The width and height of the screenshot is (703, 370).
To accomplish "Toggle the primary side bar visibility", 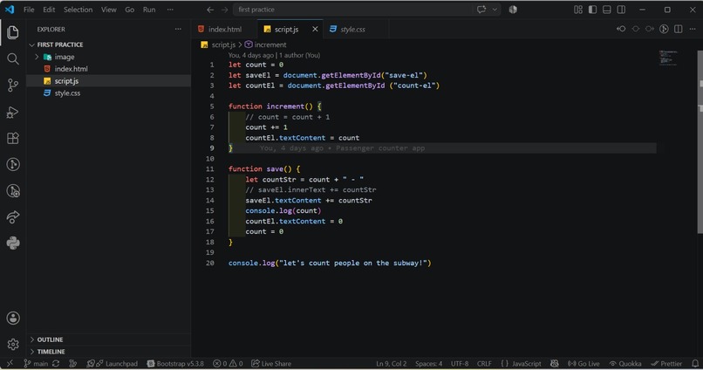I will click(593, 10).
